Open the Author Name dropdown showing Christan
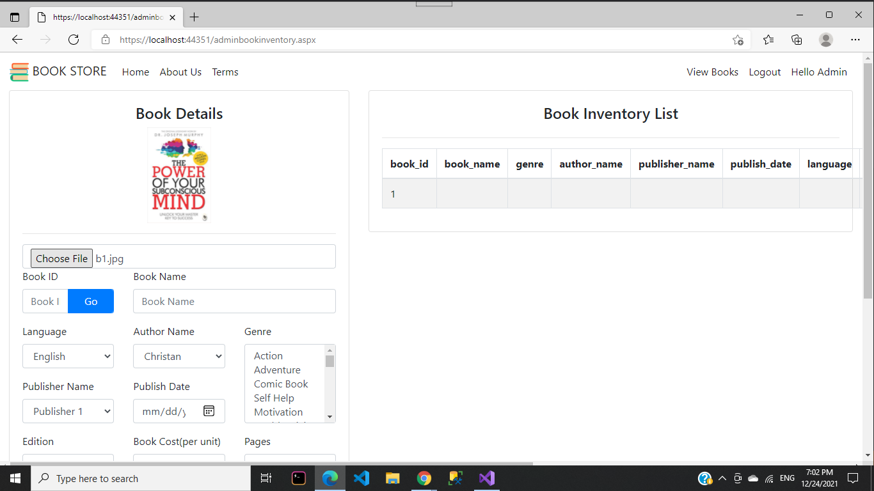This screenshot has width=874, height=491. point(179,356)
